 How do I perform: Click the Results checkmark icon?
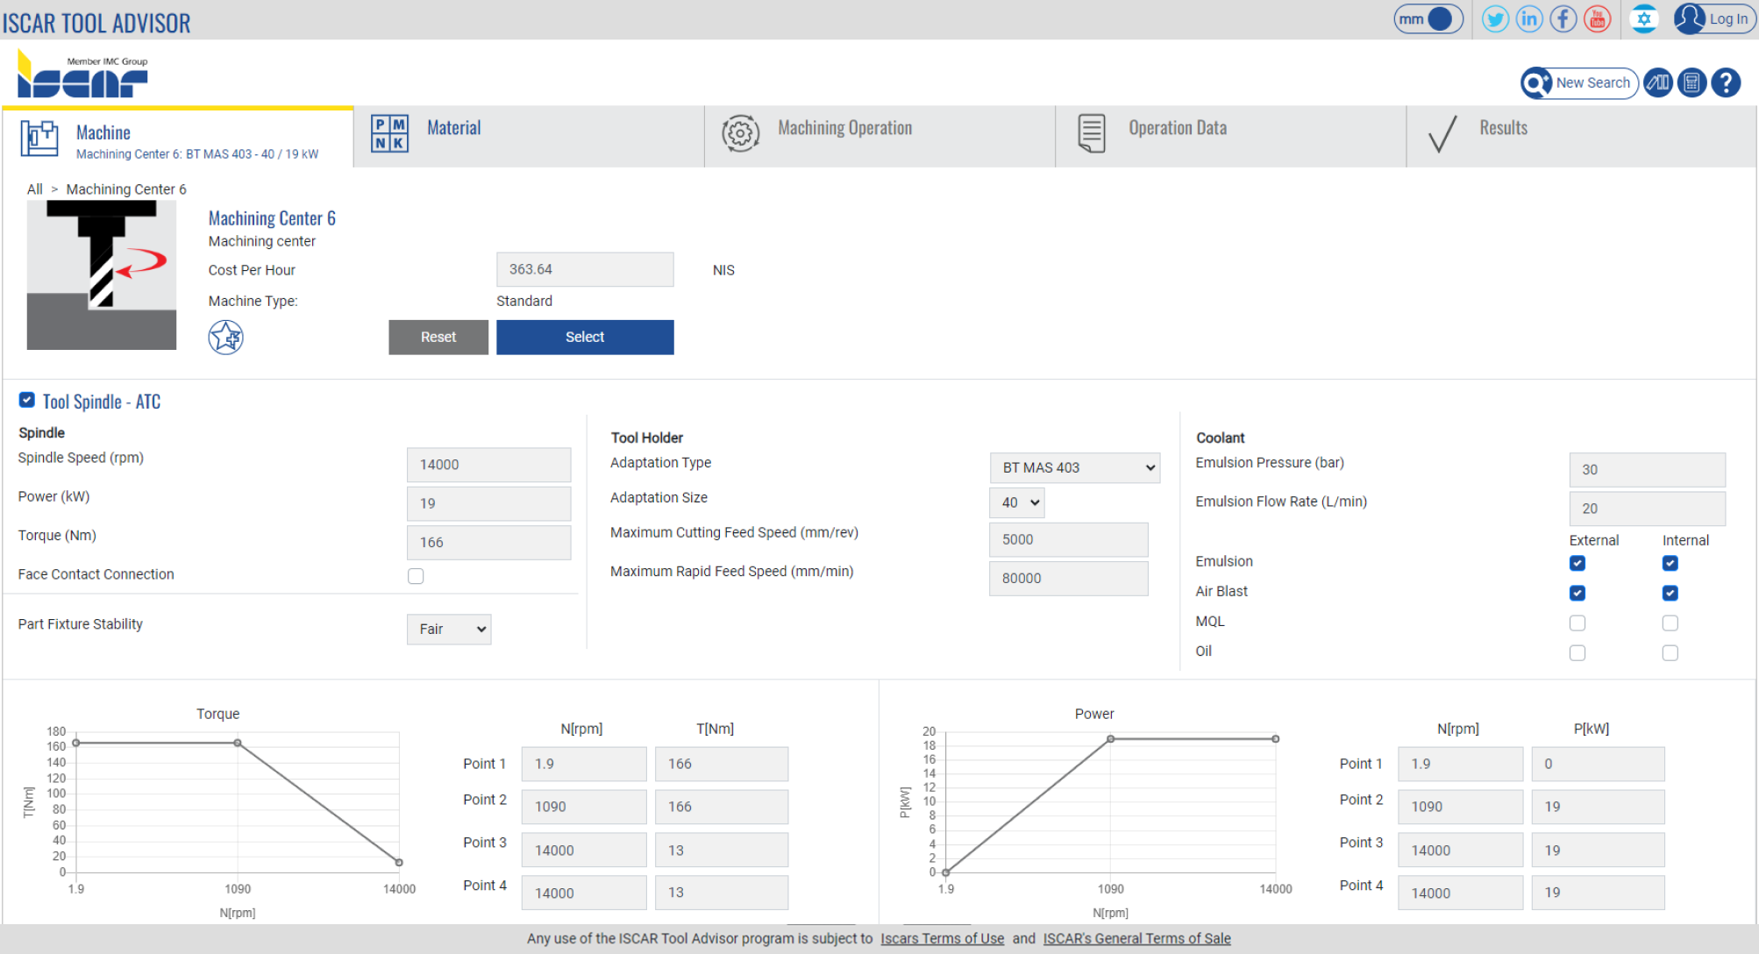(x=1442, y=134)
